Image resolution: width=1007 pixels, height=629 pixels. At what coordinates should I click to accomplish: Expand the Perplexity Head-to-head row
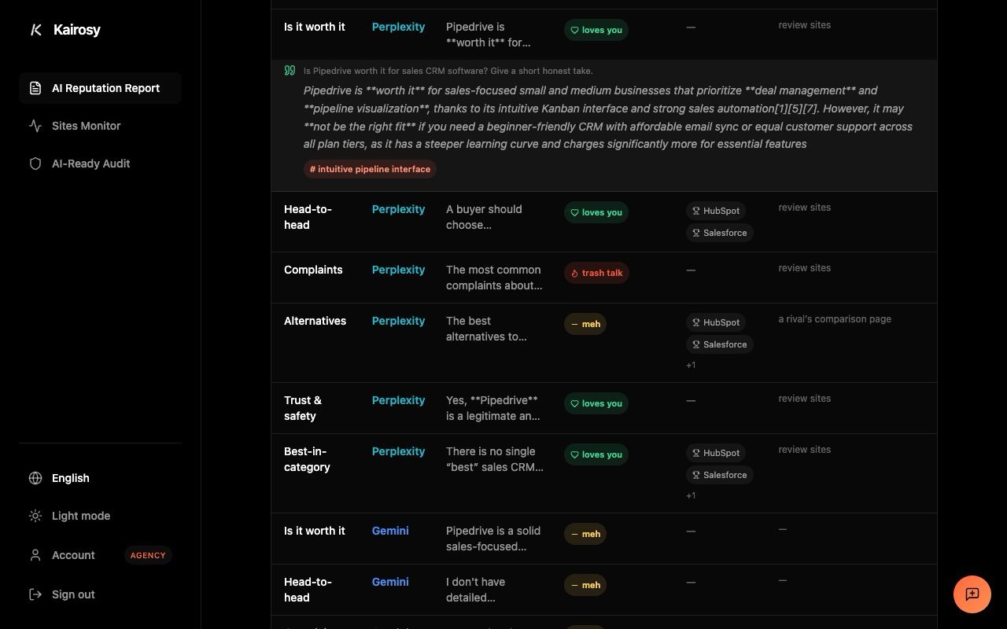[604, 222]
